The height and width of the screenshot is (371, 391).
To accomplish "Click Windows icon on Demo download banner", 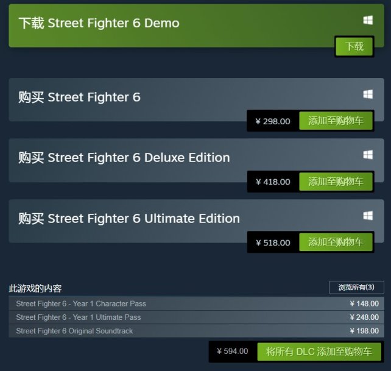I will (x=368, y=20).
